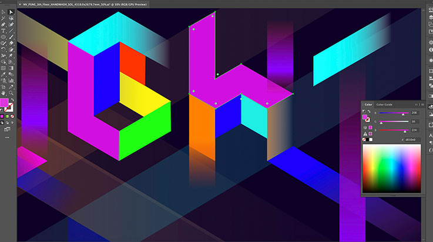Select the black arrow Selection tool
The image size is (433, 242).
4,12
